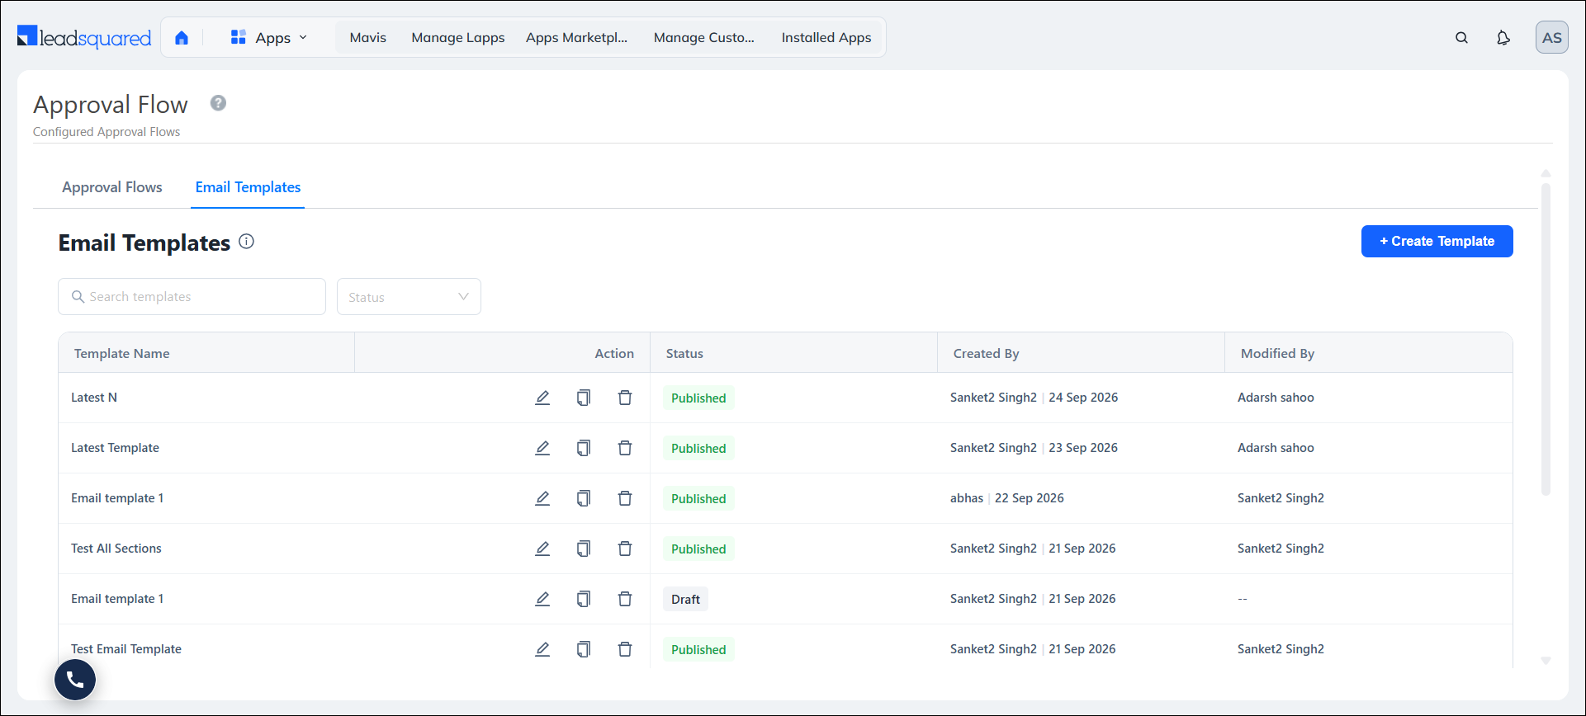Switch to the Approval Flows tab

point(112,187)
